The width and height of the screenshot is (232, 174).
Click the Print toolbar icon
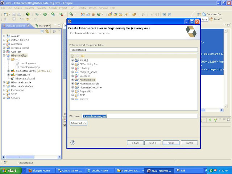[x=19, y=14]
